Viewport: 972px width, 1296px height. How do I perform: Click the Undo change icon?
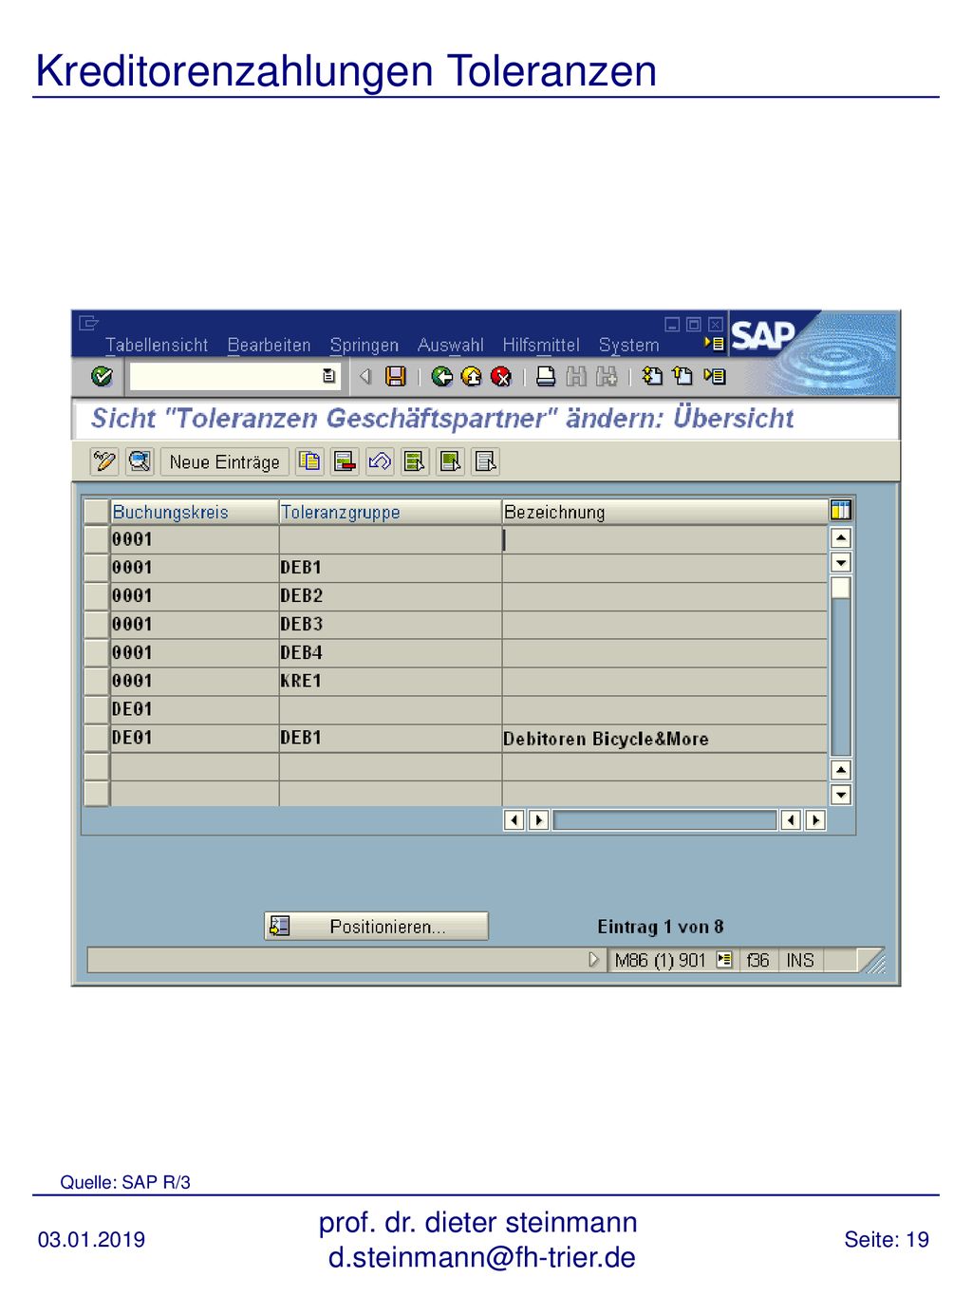coord(381,461)
